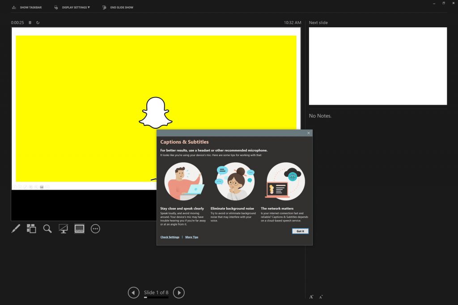This screenshot has width=458, height=305.
Task: Open See all slides grid
Action: point(32,229)
